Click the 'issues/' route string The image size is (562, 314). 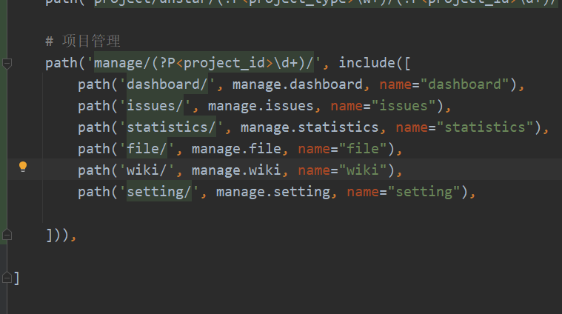(x=155, y=106)
